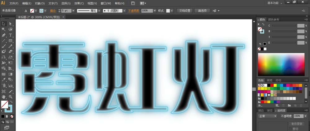Select the Artboard tool
The width and height of the screenshot is (310, 131).
tap(4, 91)
